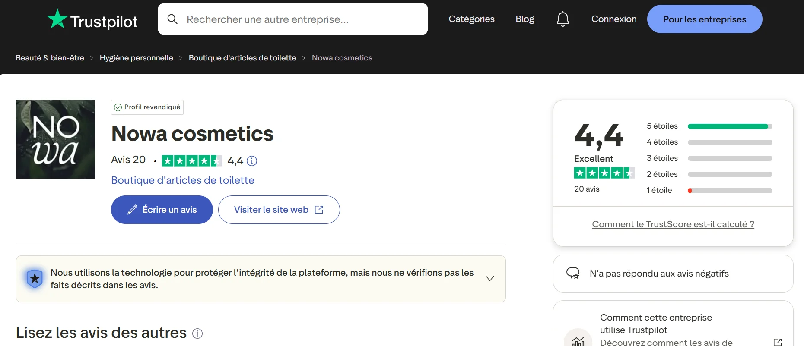Click the 'Avis 20' link
804x346 pixels.
point(128,160)
